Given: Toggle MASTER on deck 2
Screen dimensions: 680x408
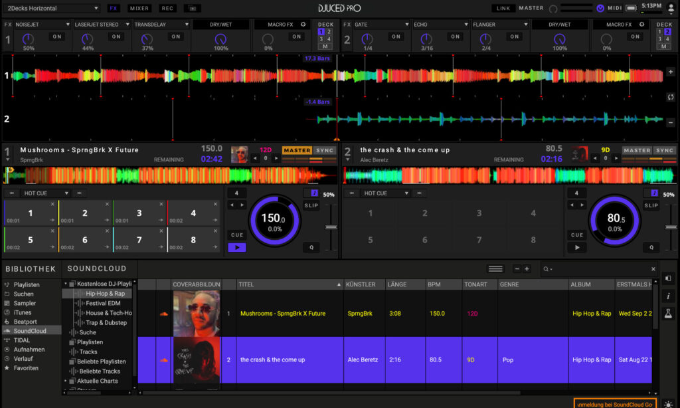Looking at the screenshot, I should [x=637, y=150].
